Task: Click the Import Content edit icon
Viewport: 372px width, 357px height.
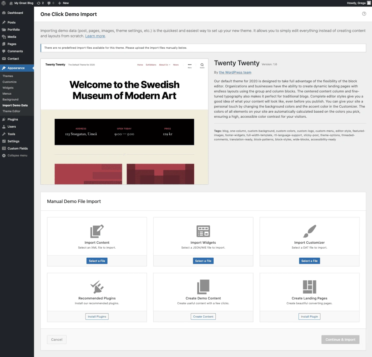Action: (97, 231)
